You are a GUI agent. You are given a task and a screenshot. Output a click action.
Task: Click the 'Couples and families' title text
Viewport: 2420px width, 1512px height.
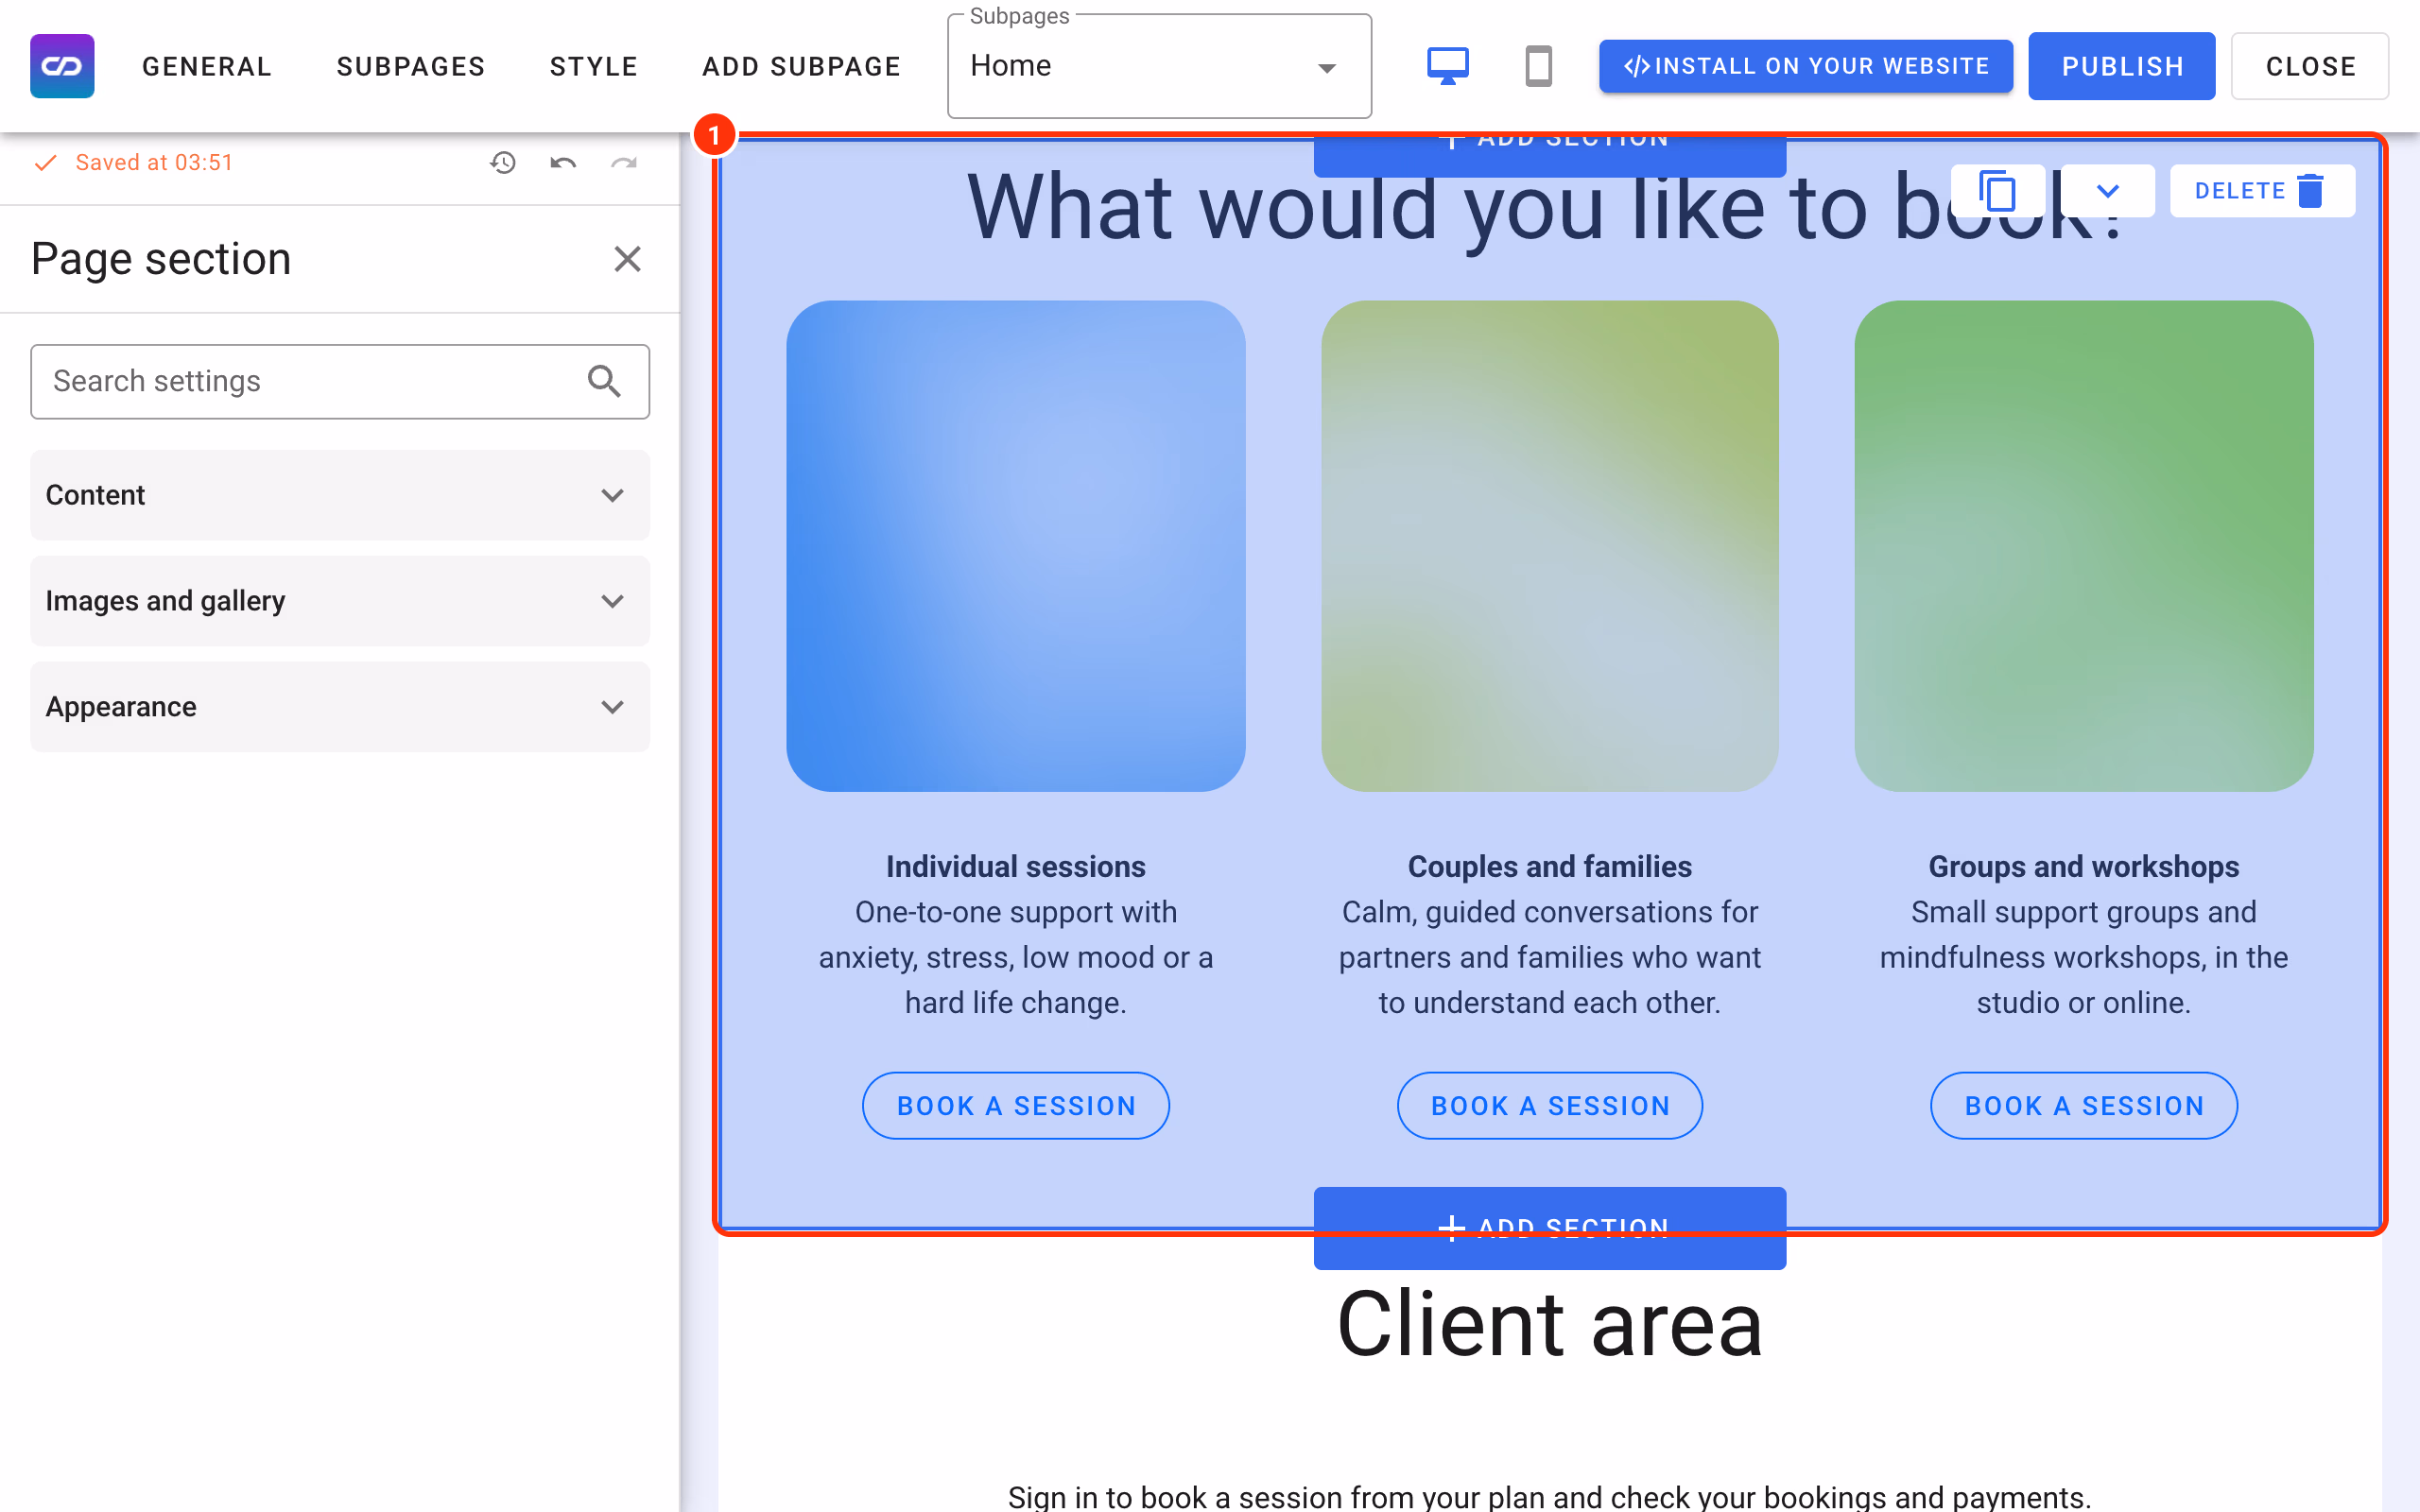coord(1550,866)
